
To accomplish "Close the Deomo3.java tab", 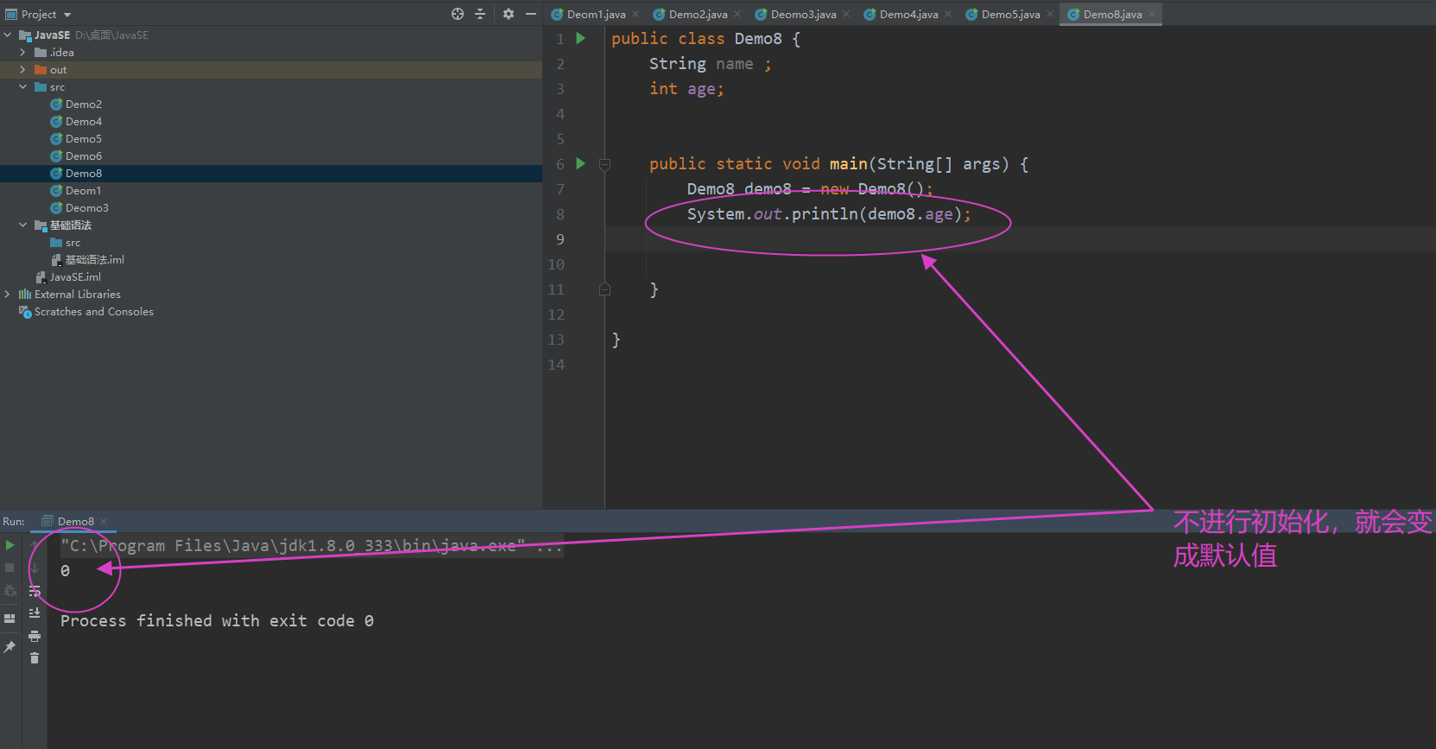I will 846,14.
